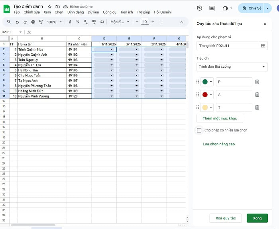Start a Meet call camera icon

[x=225, y=8]
